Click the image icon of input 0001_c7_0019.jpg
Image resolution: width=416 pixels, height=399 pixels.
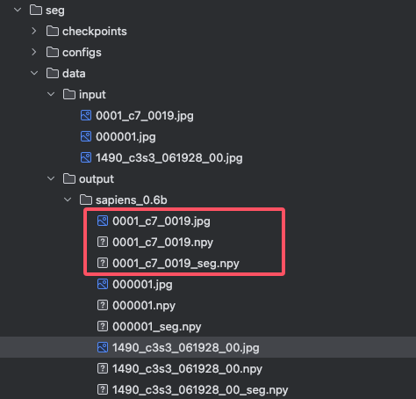86,115
